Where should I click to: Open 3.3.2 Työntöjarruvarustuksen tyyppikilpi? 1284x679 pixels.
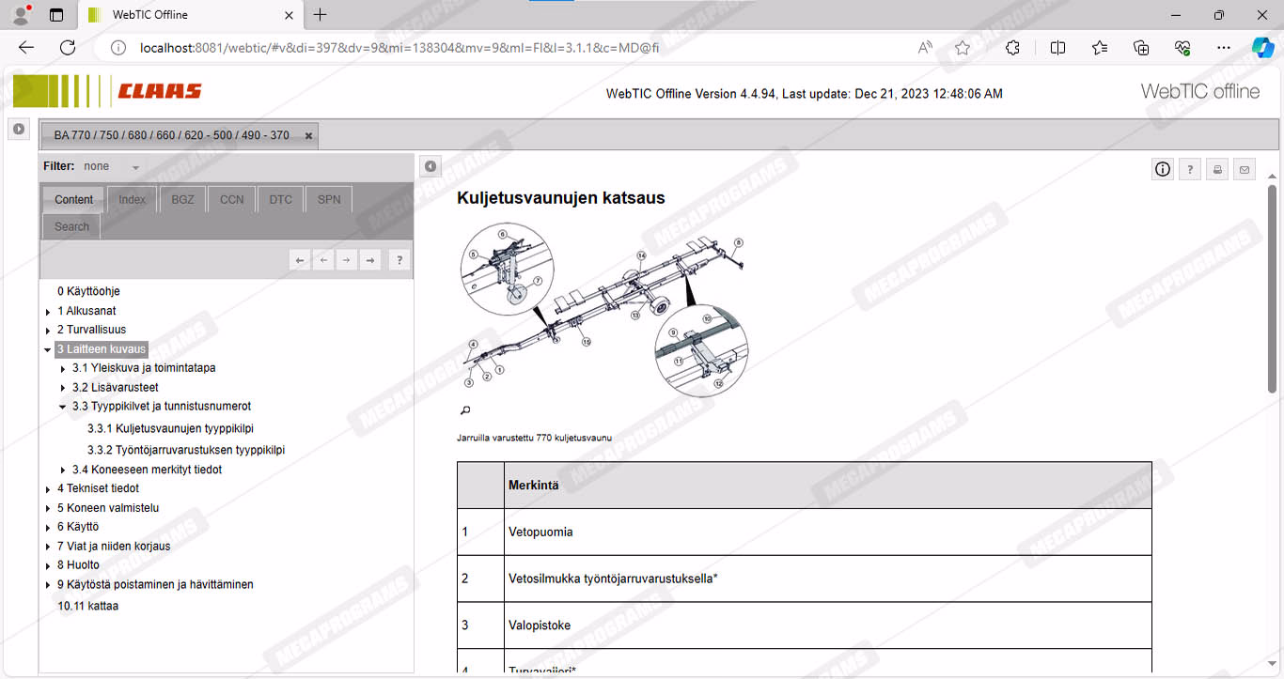185,450
